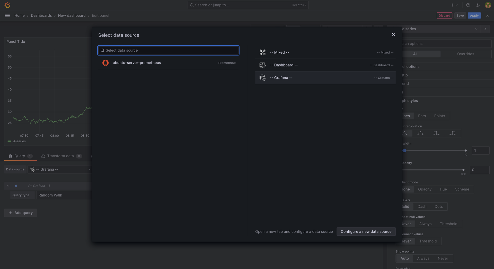
Task: Click the Grafana logo home icon
Action: point(7,5)
